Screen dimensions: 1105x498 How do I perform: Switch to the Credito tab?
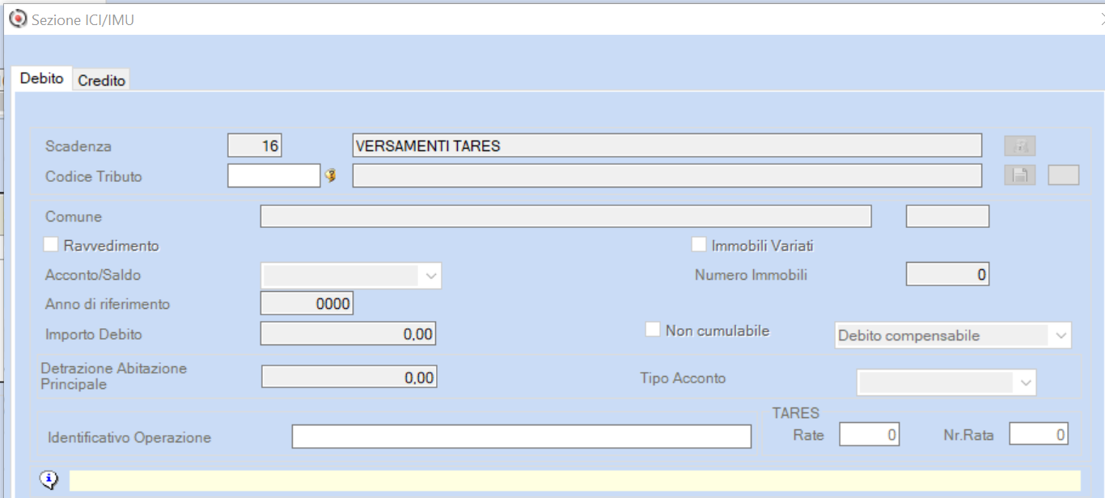tap(102, 80)
